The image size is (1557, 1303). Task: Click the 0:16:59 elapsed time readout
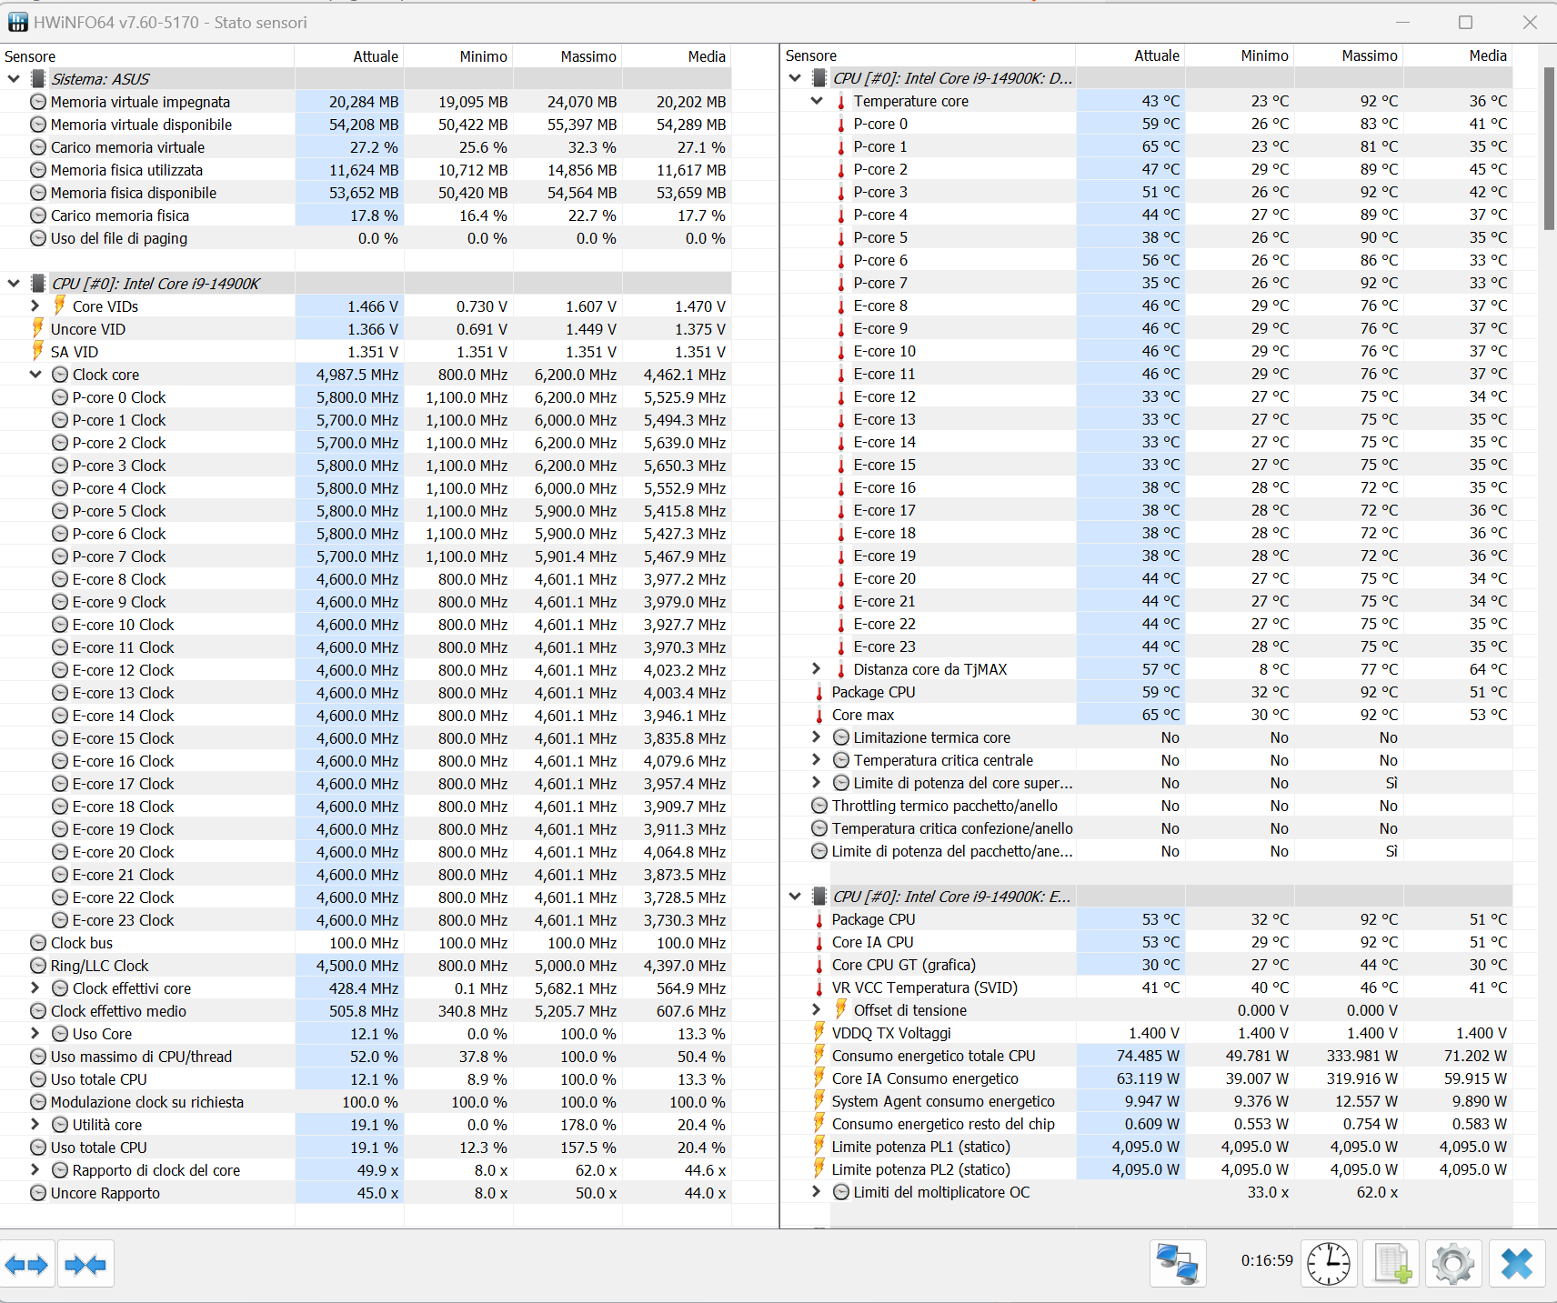point(1267,1260)
